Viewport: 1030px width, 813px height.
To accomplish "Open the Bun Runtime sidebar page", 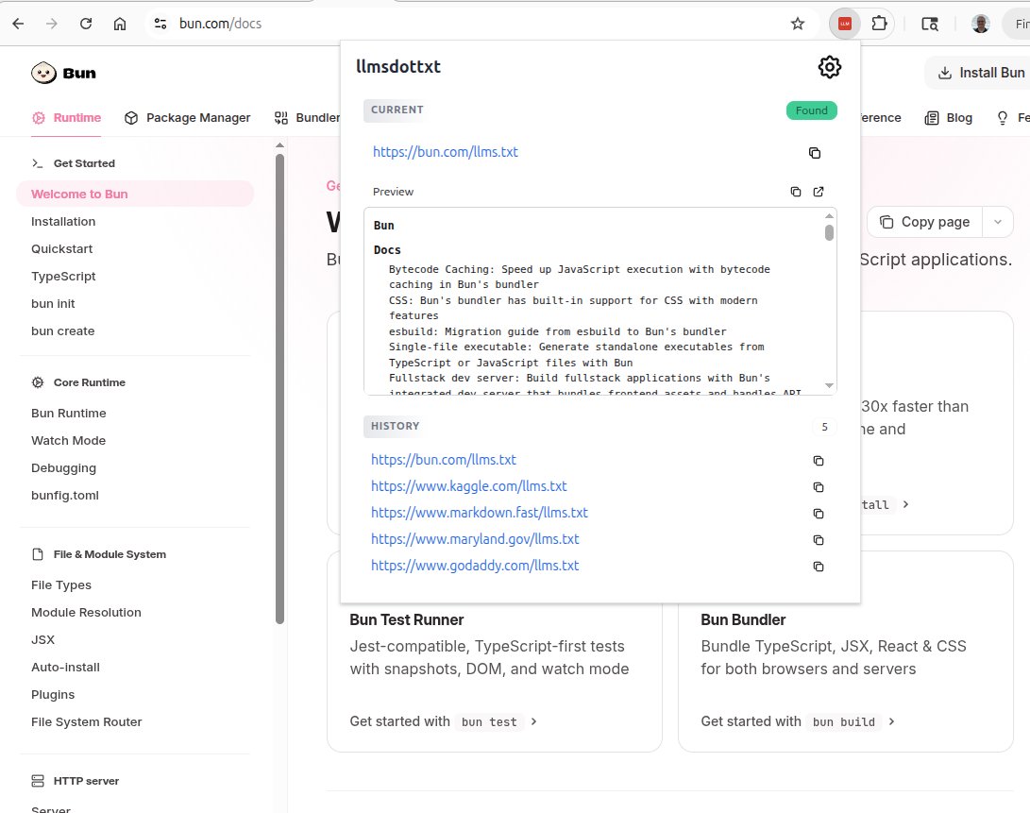I will (x=68, y=414).
